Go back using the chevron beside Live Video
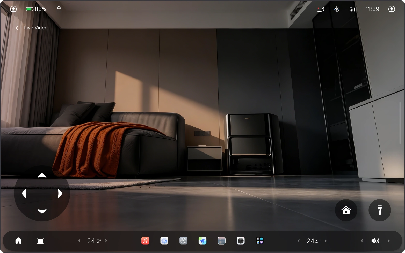The width and height of the screenshot is (405, 253). (x=17, y=28)
